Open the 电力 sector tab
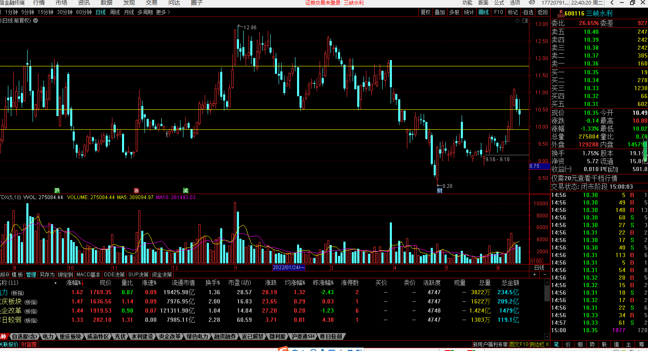The width and height of the screenshot is (648, 351). [48, 336]
